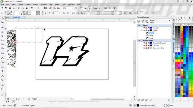Screen dimensions: 193x108
Task: Click the zoom navigator magnifier icon
Action: 134,99
